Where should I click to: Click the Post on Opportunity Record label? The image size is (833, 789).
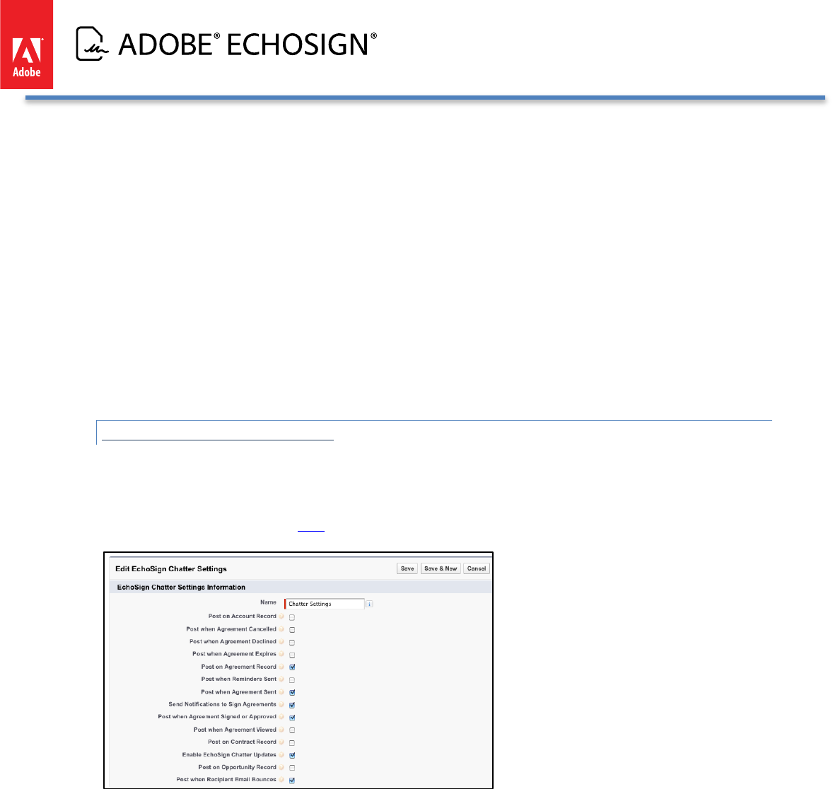(238, 767)
